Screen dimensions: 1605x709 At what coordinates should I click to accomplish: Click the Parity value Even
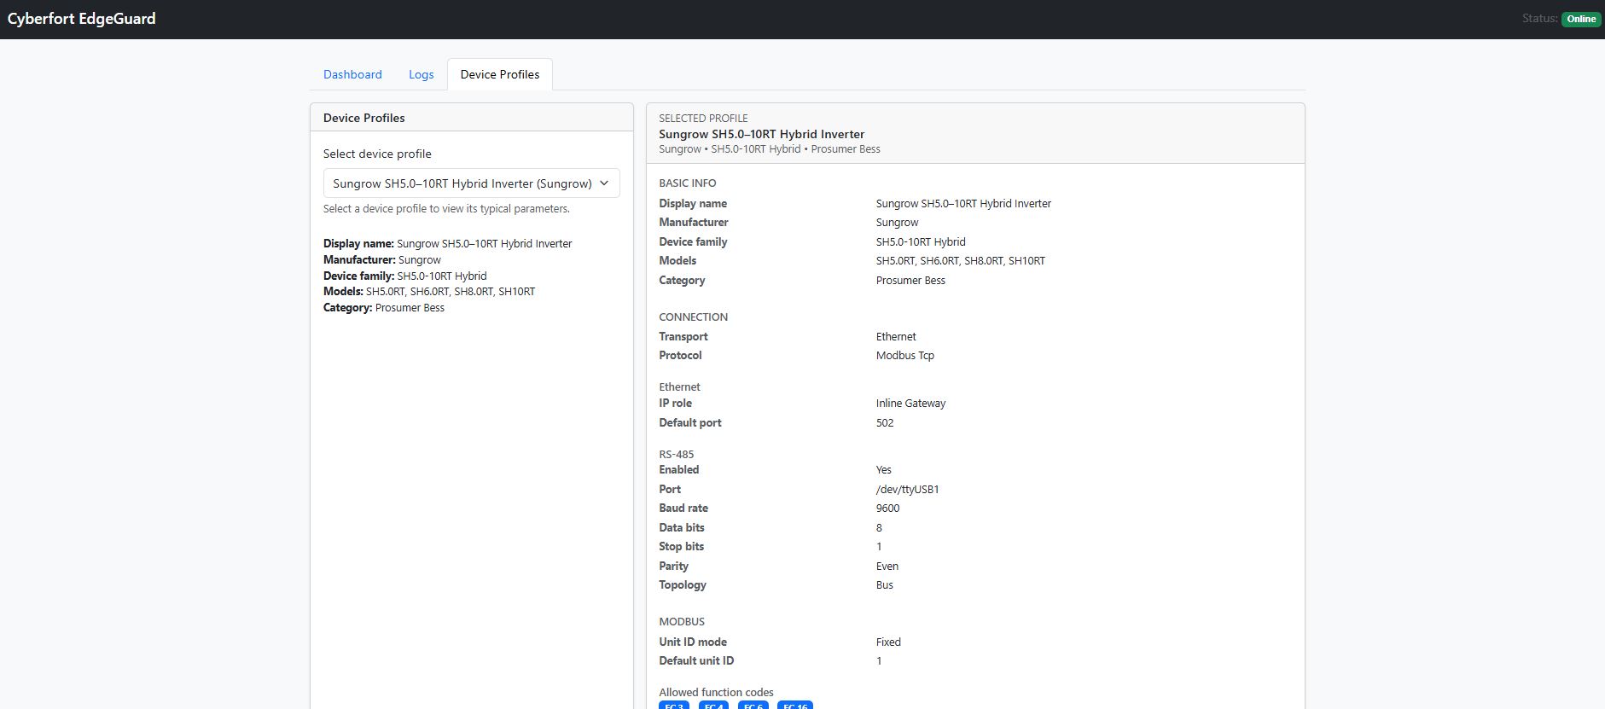coord(887,566)
